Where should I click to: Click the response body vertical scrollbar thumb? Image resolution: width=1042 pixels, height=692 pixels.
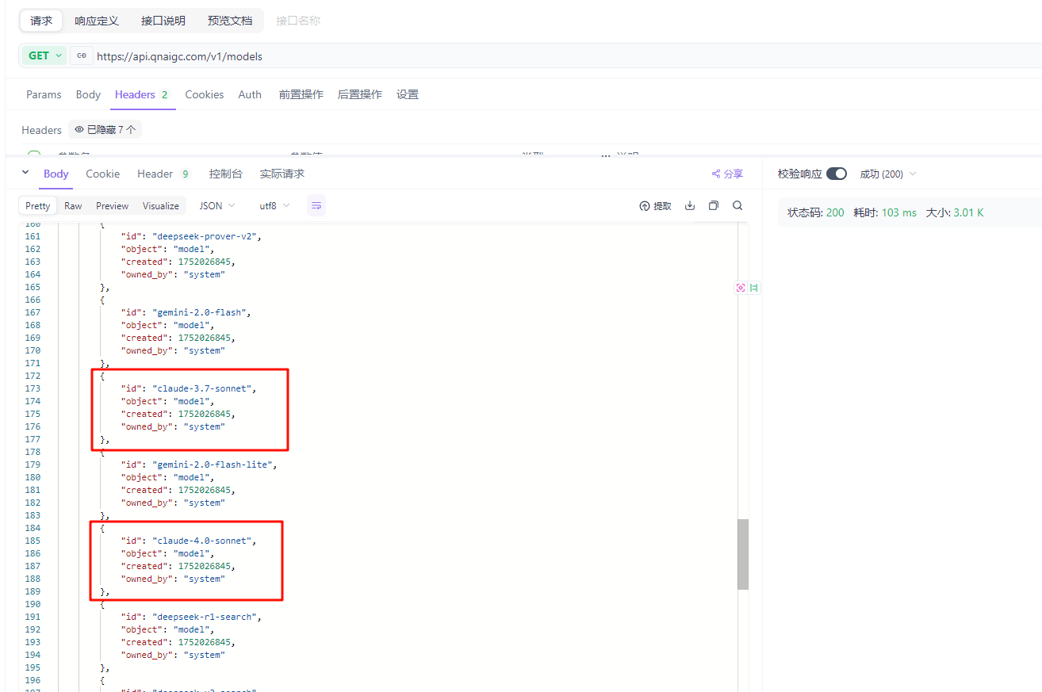(743, 555)
